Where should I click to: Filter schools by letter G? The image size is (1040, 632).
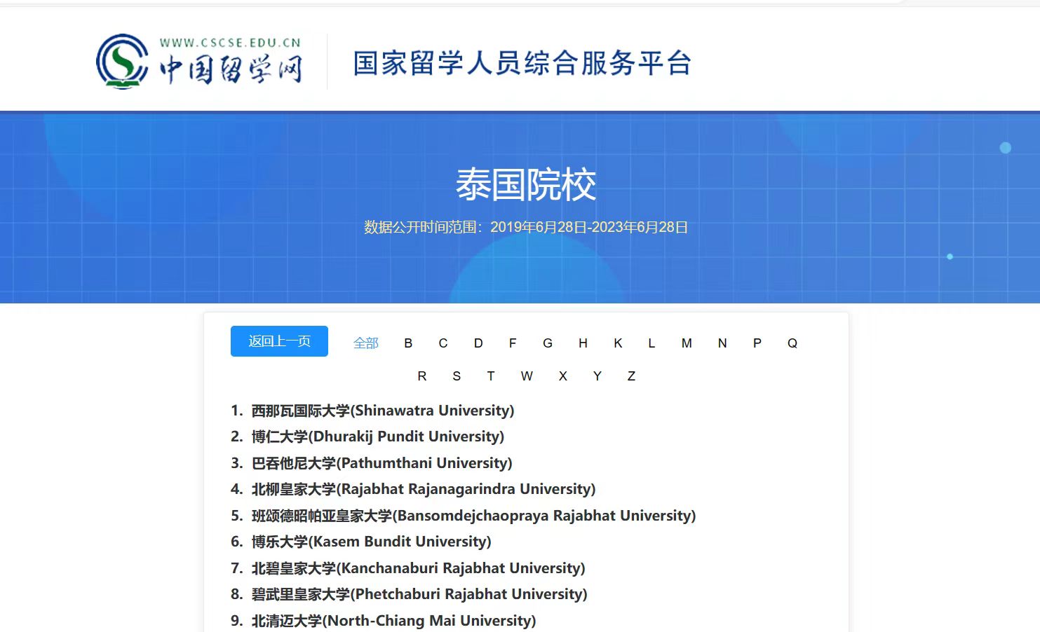pyautogui.click(x=548, y=343)
